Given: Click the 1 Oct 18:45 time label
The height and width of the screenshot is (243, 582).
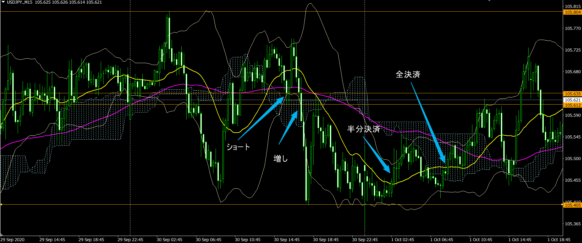Looking at the screenshot, I should point(559,240).
